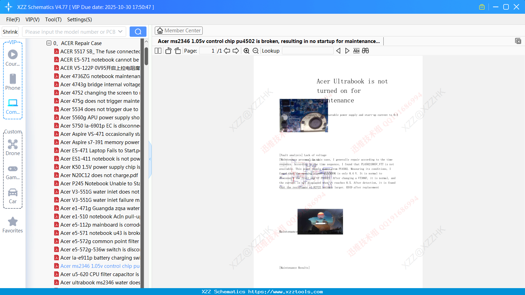Screen dimensions: 525x295
Task: Zoom out of the PDF page
Action: 255,51
